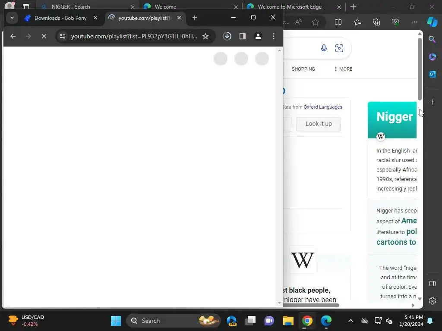Bookmark this page with Chrome's star icon
This screenshot has height=331, width=442.
205,36
